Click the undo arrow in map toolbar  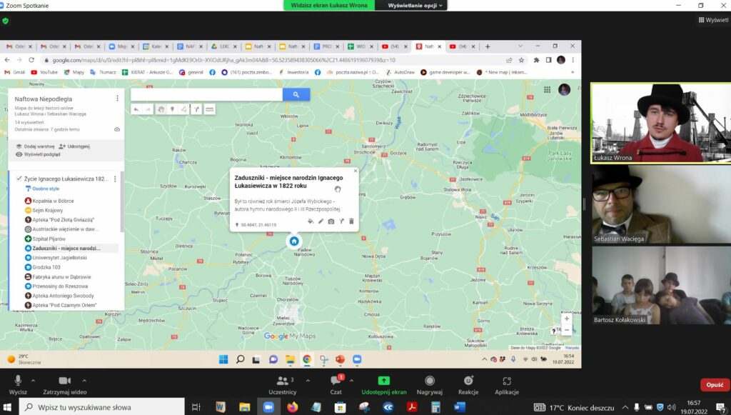coord(136,109)
